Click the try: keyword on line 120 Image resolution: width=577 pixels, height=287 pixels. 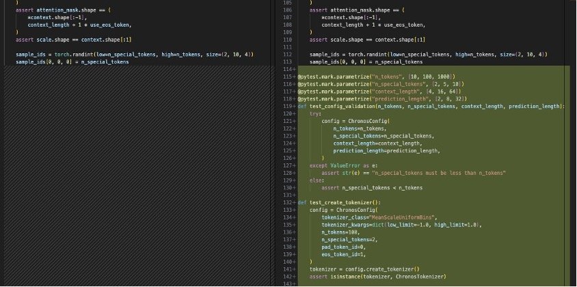(x=315, y=114)
